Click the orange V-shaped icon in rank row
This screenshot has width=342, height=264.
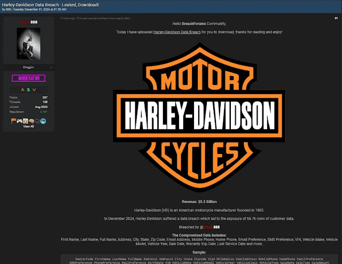34,90
